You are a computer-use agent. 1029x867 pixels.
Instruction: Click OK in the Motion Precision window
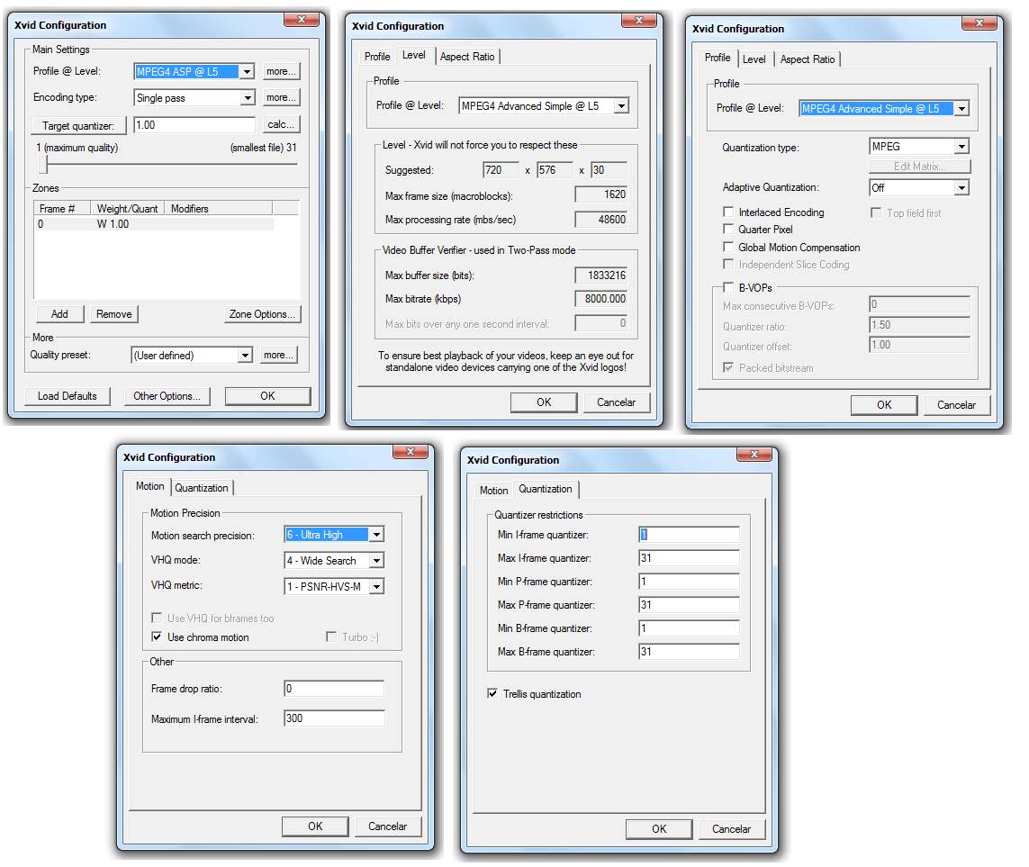pyautogui.click(x=316, y=826)
